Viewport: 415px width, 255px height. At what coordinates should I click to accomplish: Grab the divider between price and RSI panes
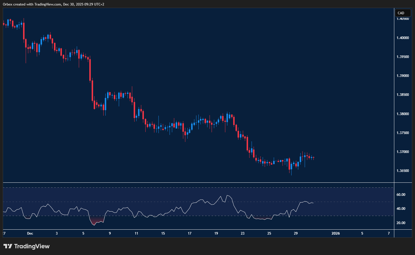click(198, 183)
